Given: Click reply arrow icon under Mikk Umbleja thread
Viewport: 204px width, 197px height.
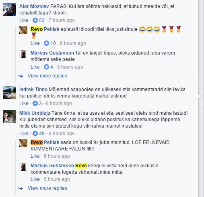Looking at the screenshot, I should [x=21, y=189].
